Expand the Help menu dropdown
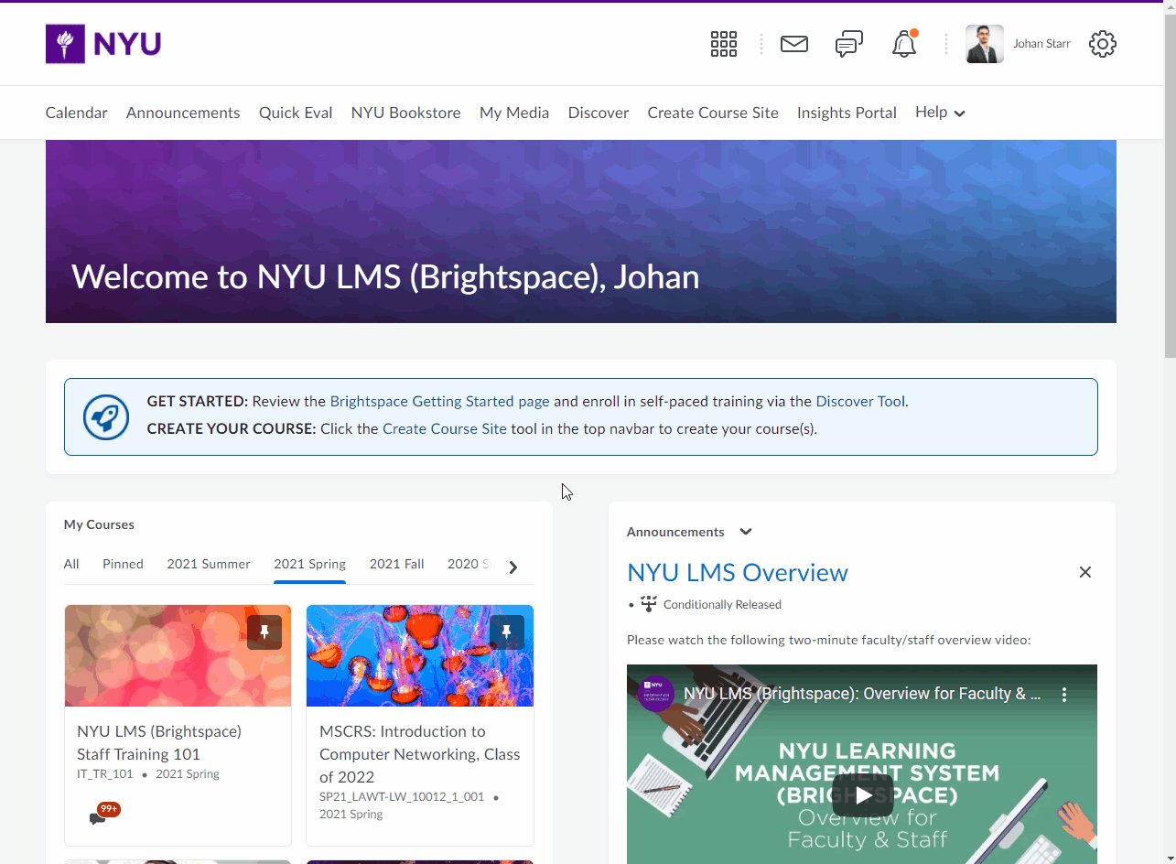This screenshot has width=1176, height=864. click(x=940, y=113)
